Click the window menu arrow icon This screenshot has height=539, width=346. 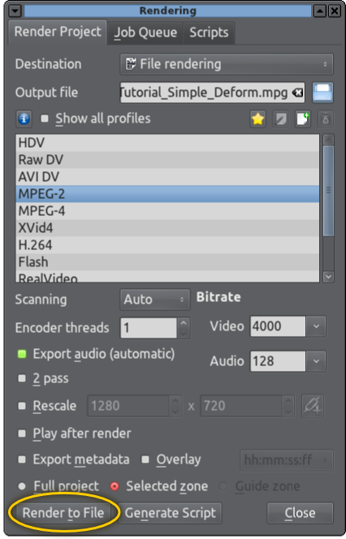[x=15, y=11]
